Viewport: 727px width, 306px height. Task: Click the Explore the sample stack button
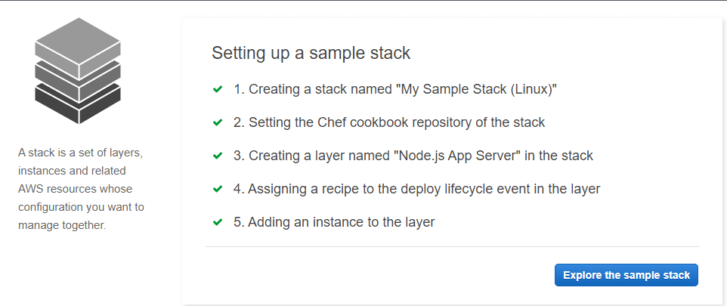click(626, 275)
